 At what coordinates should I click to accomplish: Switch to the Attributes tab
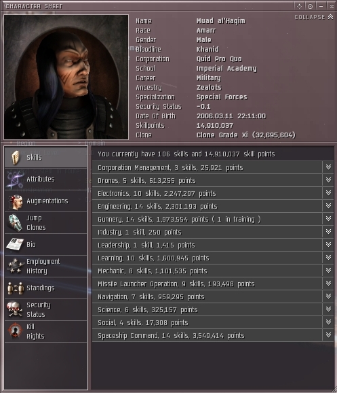tap(45, 180)
